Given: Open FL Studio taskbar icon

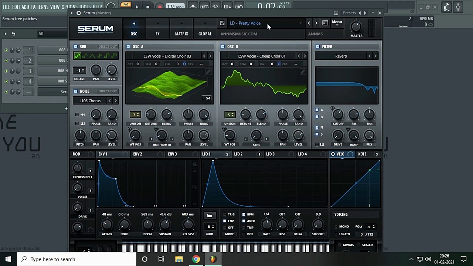Looking at the screenshot, I should pos(213,259).
